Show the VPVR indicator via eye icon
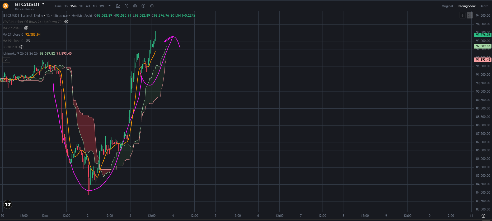The height and width of the screenshot is (221, 492). tap(66, 22)
